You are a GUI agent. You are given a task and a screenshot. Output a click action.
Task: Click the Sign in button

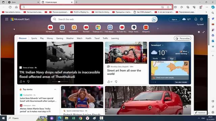[174, 19]
